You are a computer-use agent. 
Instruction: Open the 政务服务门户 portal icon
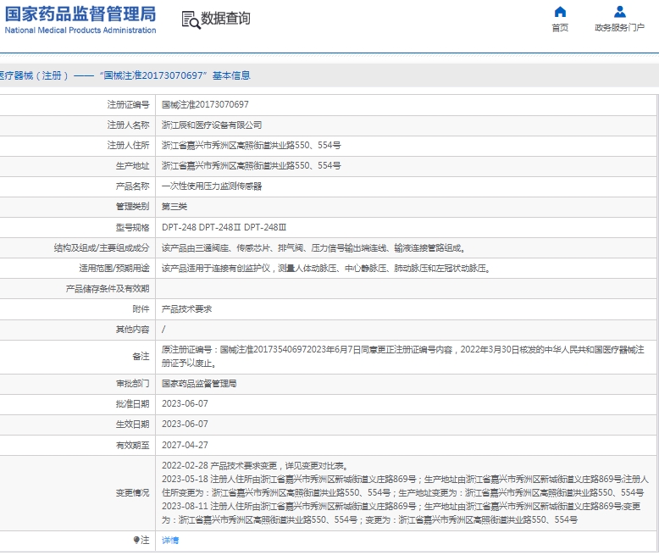(619, 11)
